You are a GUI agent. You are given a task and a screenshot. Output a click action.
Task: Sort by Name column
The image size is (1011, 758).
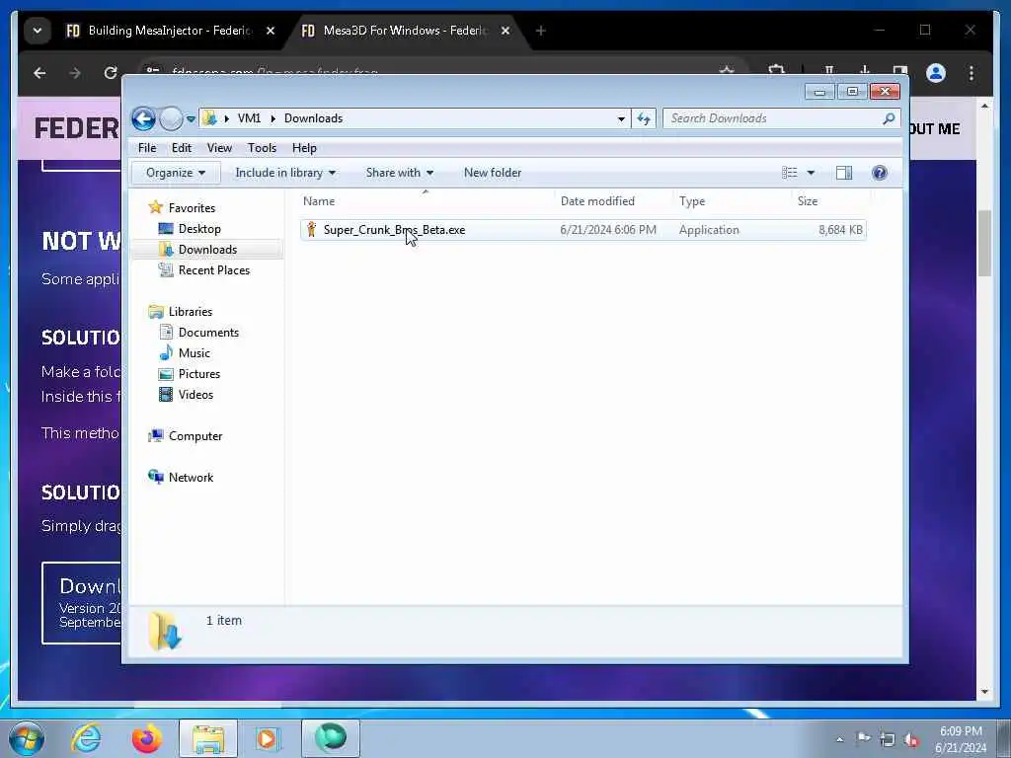(427, 201)
